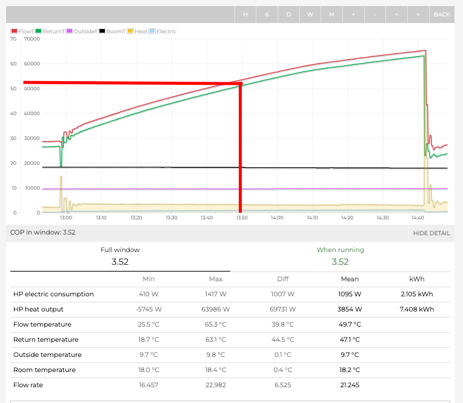
Task: Click Flow rate row label
Action: 28,385
